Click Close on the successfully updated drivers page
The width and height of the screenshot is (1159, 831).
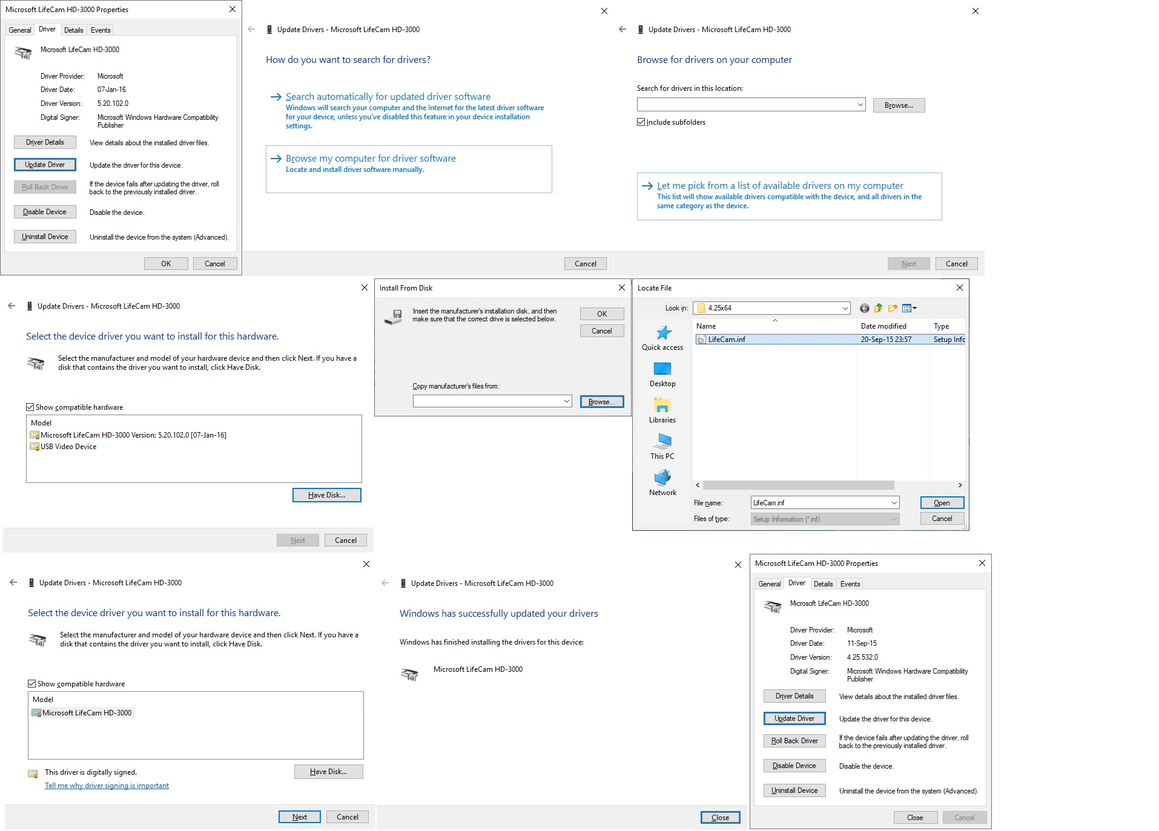720,818
